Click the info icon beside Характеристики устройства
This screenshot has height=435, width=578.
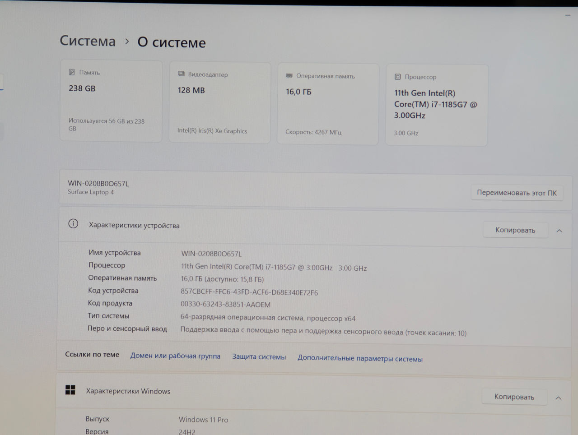tap(73, 224)
